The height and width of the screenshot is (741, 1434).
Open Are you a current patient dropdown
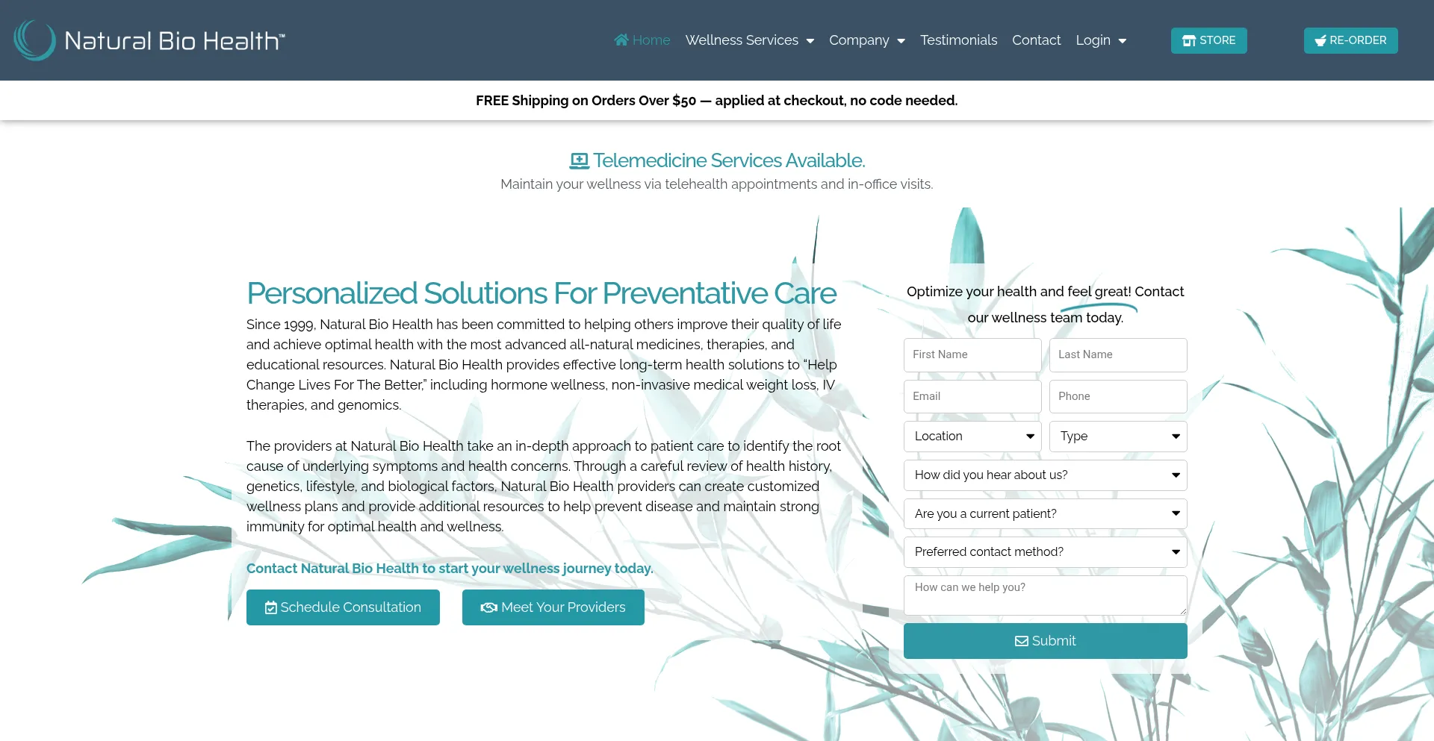point(1045,514)
